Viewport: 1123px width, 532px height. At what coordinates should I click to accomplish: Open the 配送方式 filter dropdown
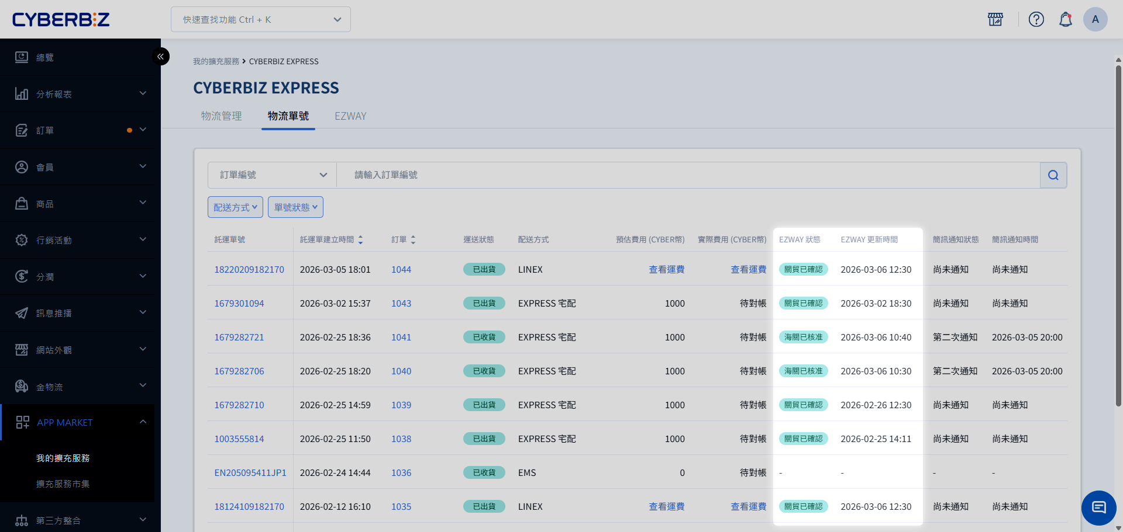235,207
